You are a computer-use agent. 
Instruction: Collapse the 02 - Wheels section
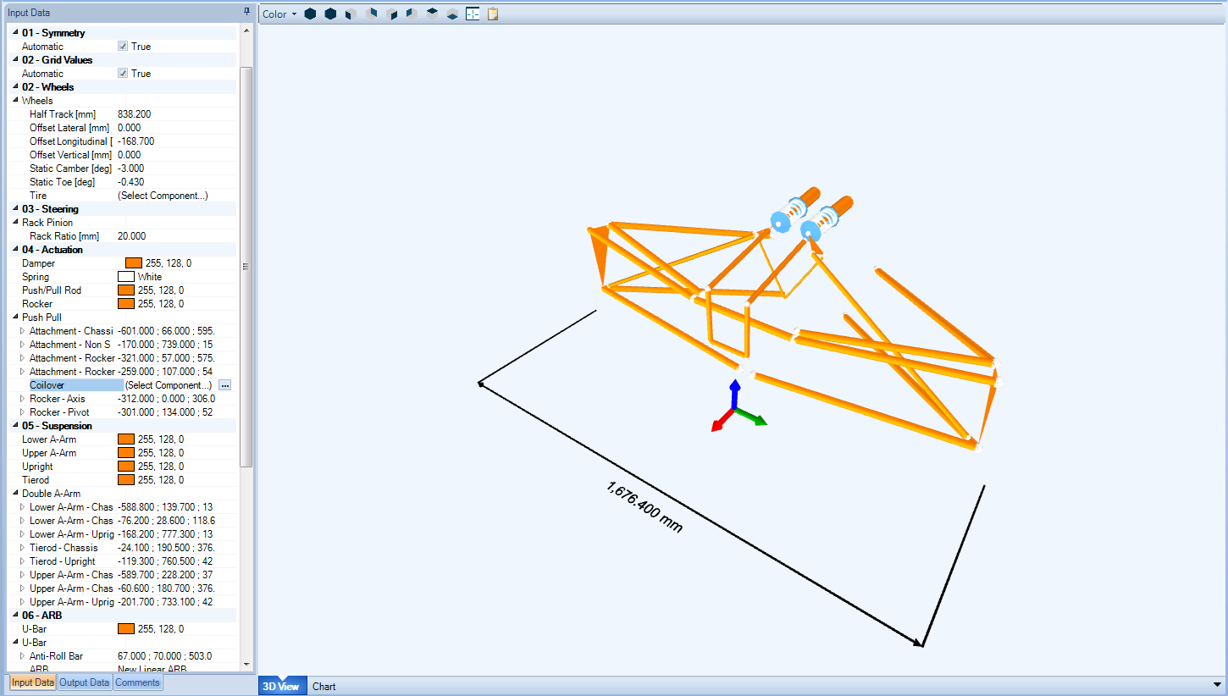tap(15, 87)
